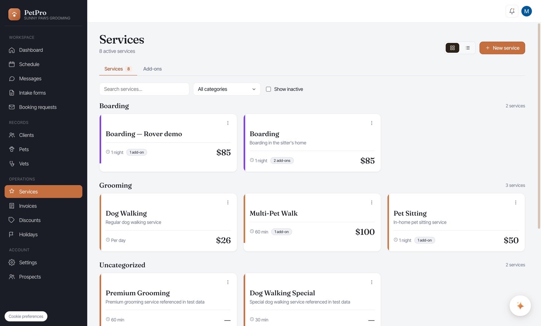Open the Prospects page
The image size is (541, 326).
43,277
